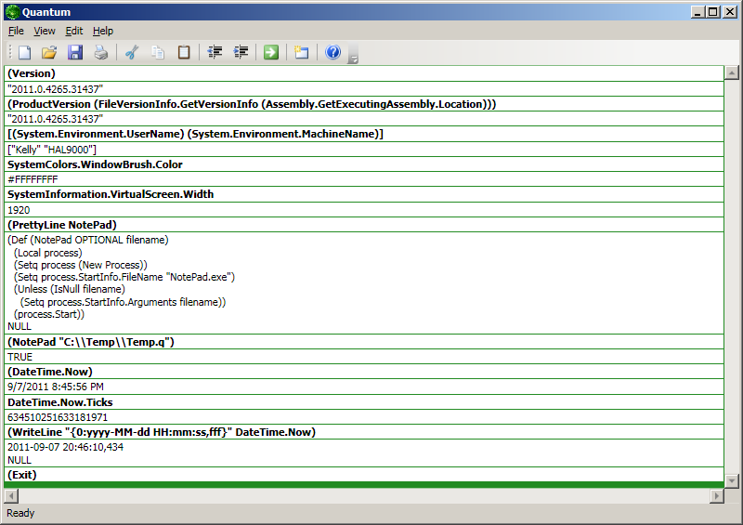Click the ["Kelly" "HAL9000"] result line
Screen dimensions: 743x525
coord(52,150)
